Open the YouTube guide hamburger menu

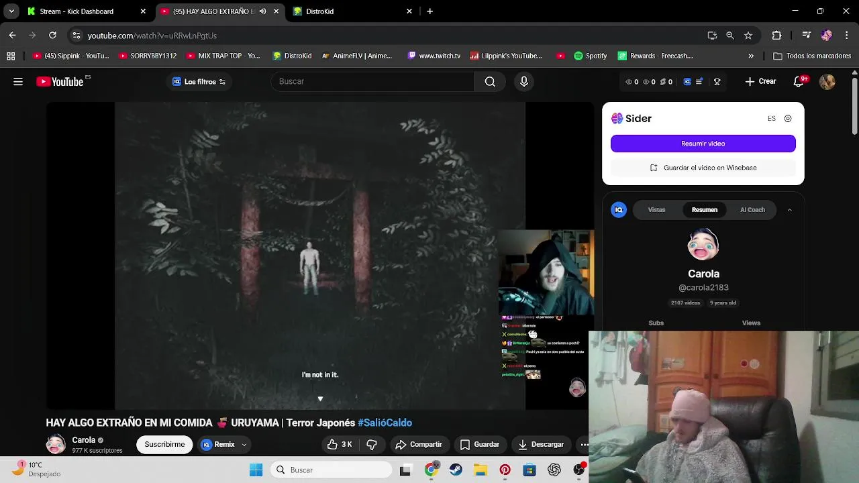pos(18,82)
